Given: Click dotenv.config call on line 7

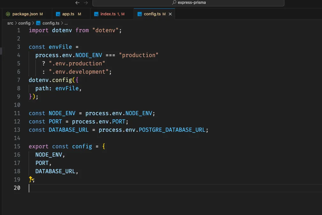Looking at the screenshot, I should click(x=50, y=80).
